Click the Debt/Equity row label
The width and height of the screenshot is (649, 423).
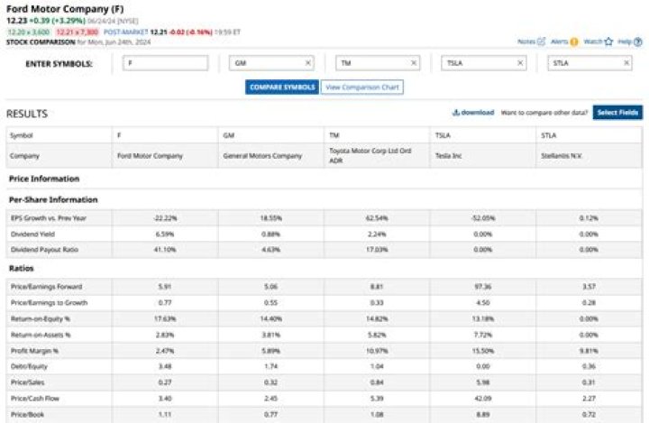(x=29, y=367)
